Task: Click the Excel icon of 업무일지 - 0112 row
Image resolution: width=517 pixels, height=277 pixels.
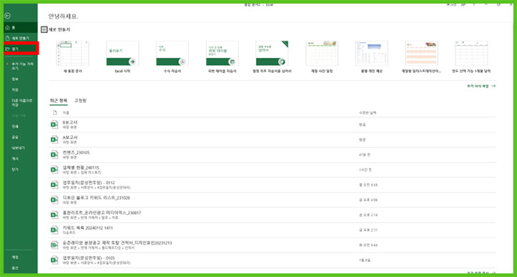Action: tap(54, 185)
